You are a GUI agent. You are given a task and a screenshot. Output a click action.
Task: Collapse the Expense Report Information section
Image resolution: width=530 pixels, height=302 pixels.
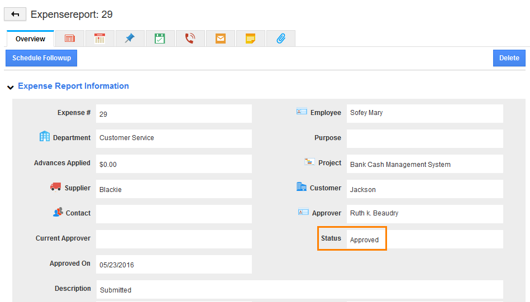coord(10,87)
